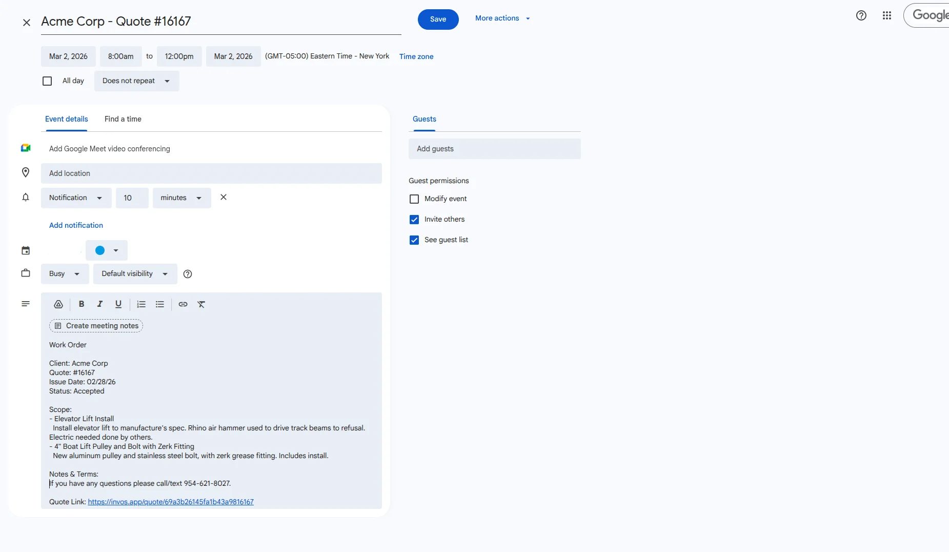Click the Google Meet camera icon
The width and height of the screenshot is (949, 552).
26,148
